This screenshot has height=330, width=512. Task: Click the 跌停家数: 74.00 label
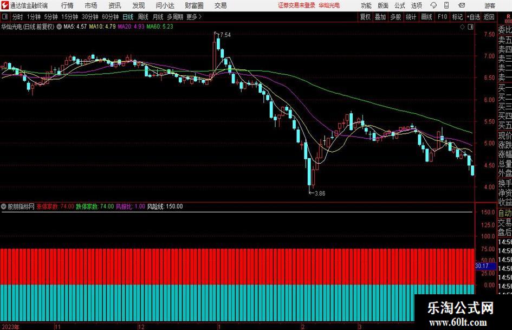coord(95,206)
